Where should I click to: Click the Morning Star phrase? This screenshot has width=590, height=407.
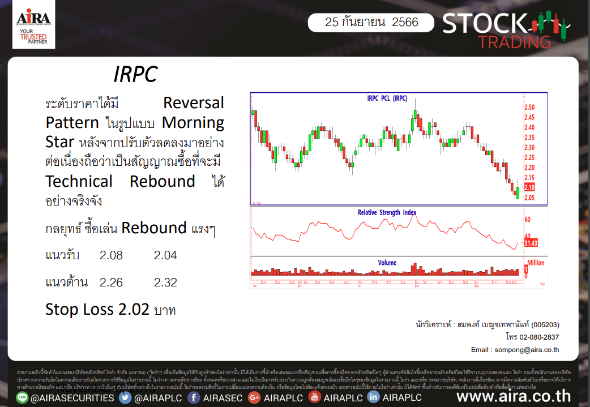tap(135, 132)
